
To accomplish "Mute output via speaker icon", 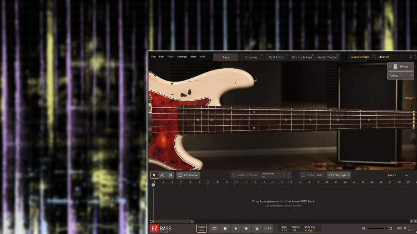I will pyautogui.click(x=363, y=229).
